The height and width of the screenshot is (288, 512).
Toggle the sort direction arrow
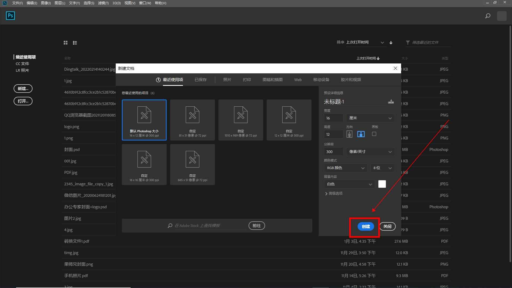391,43
